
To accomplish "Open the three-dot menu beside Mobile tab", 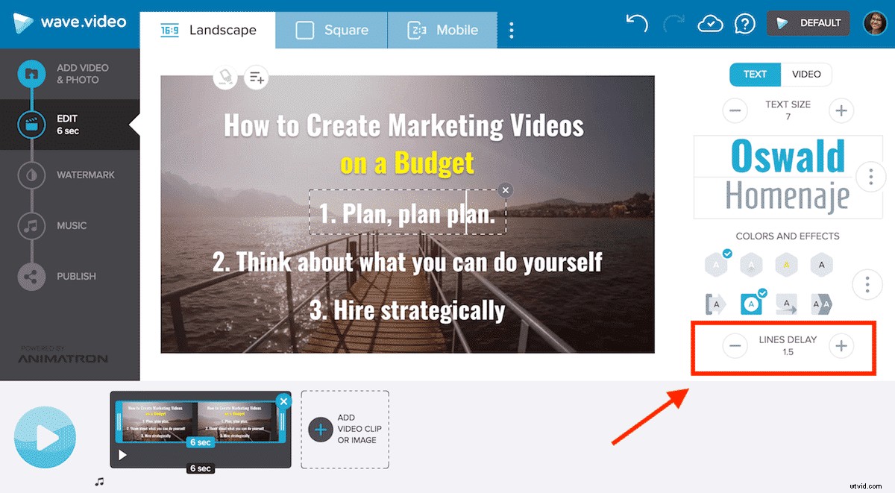I will (512, 30).
